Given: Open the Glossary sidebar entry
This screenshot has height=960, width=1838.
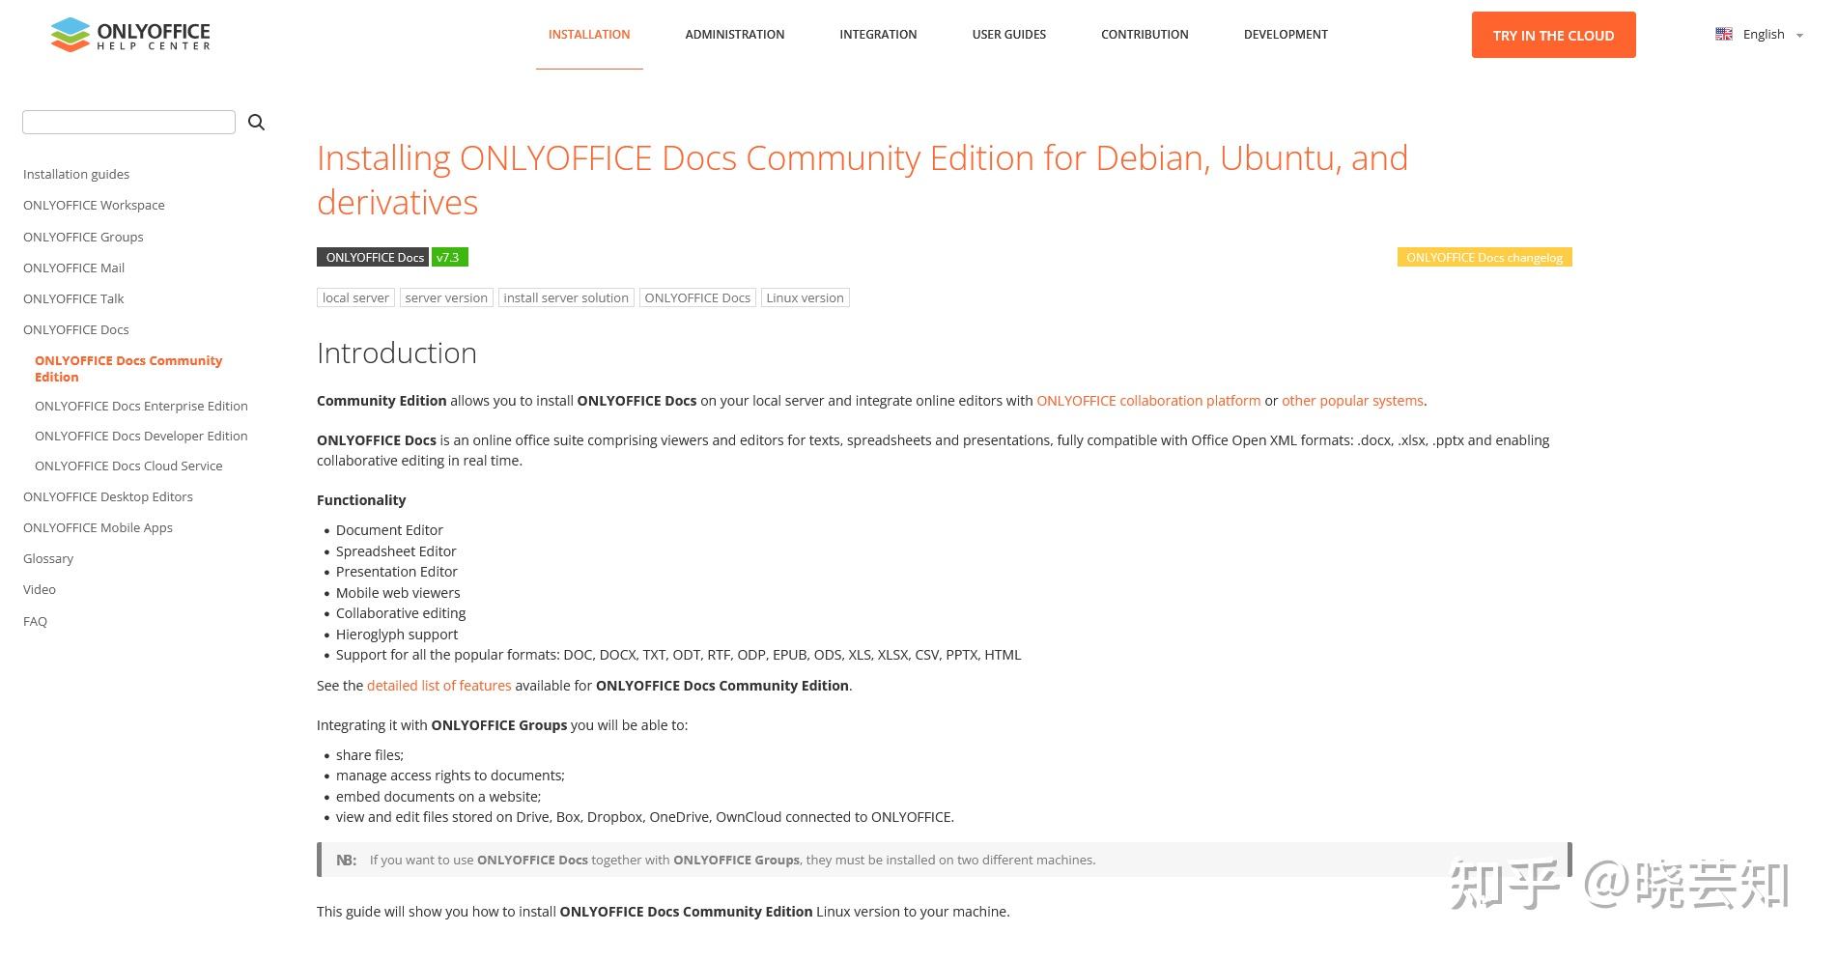Looking at the screenshot, I should point(48,558).
